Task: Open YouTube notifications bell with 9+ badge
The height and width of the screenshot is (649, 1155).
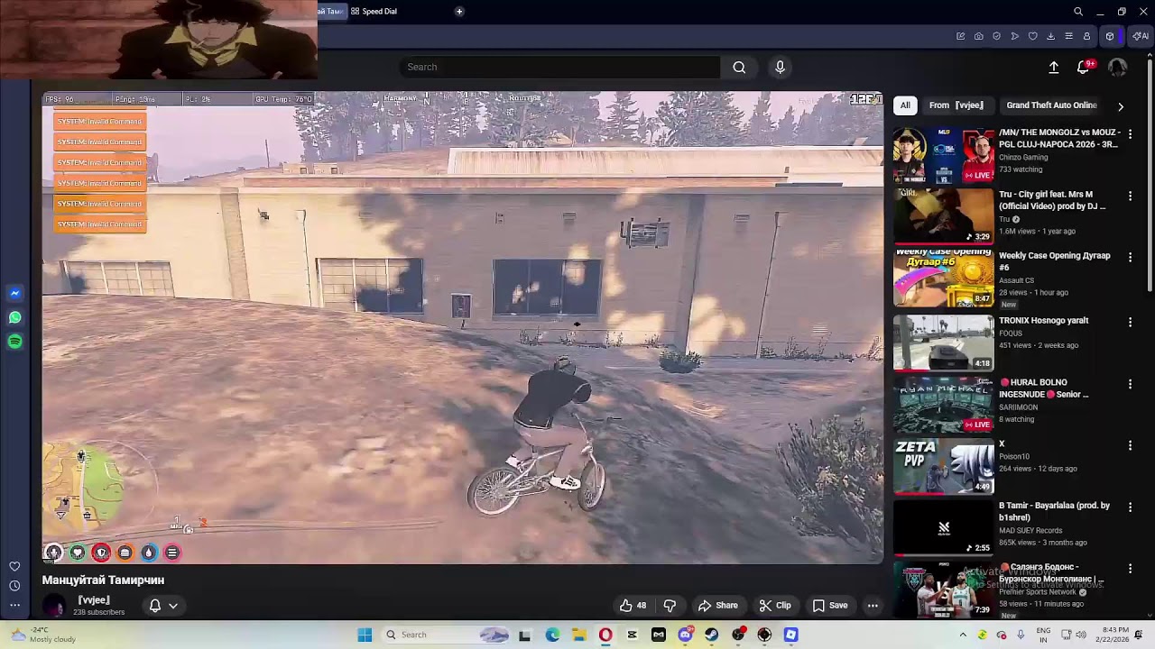Action: pyautogui.click(x=1084, y=67)
